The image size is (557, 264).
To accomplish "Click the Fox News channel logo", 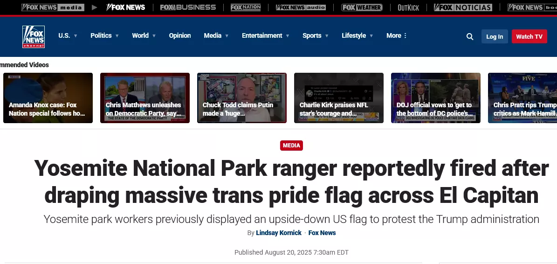I will pos(34,36).
